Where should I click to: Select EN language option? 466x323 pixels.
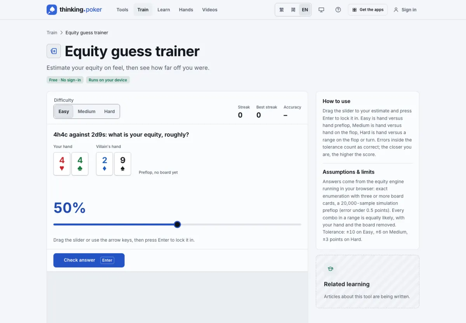(305, 10)
